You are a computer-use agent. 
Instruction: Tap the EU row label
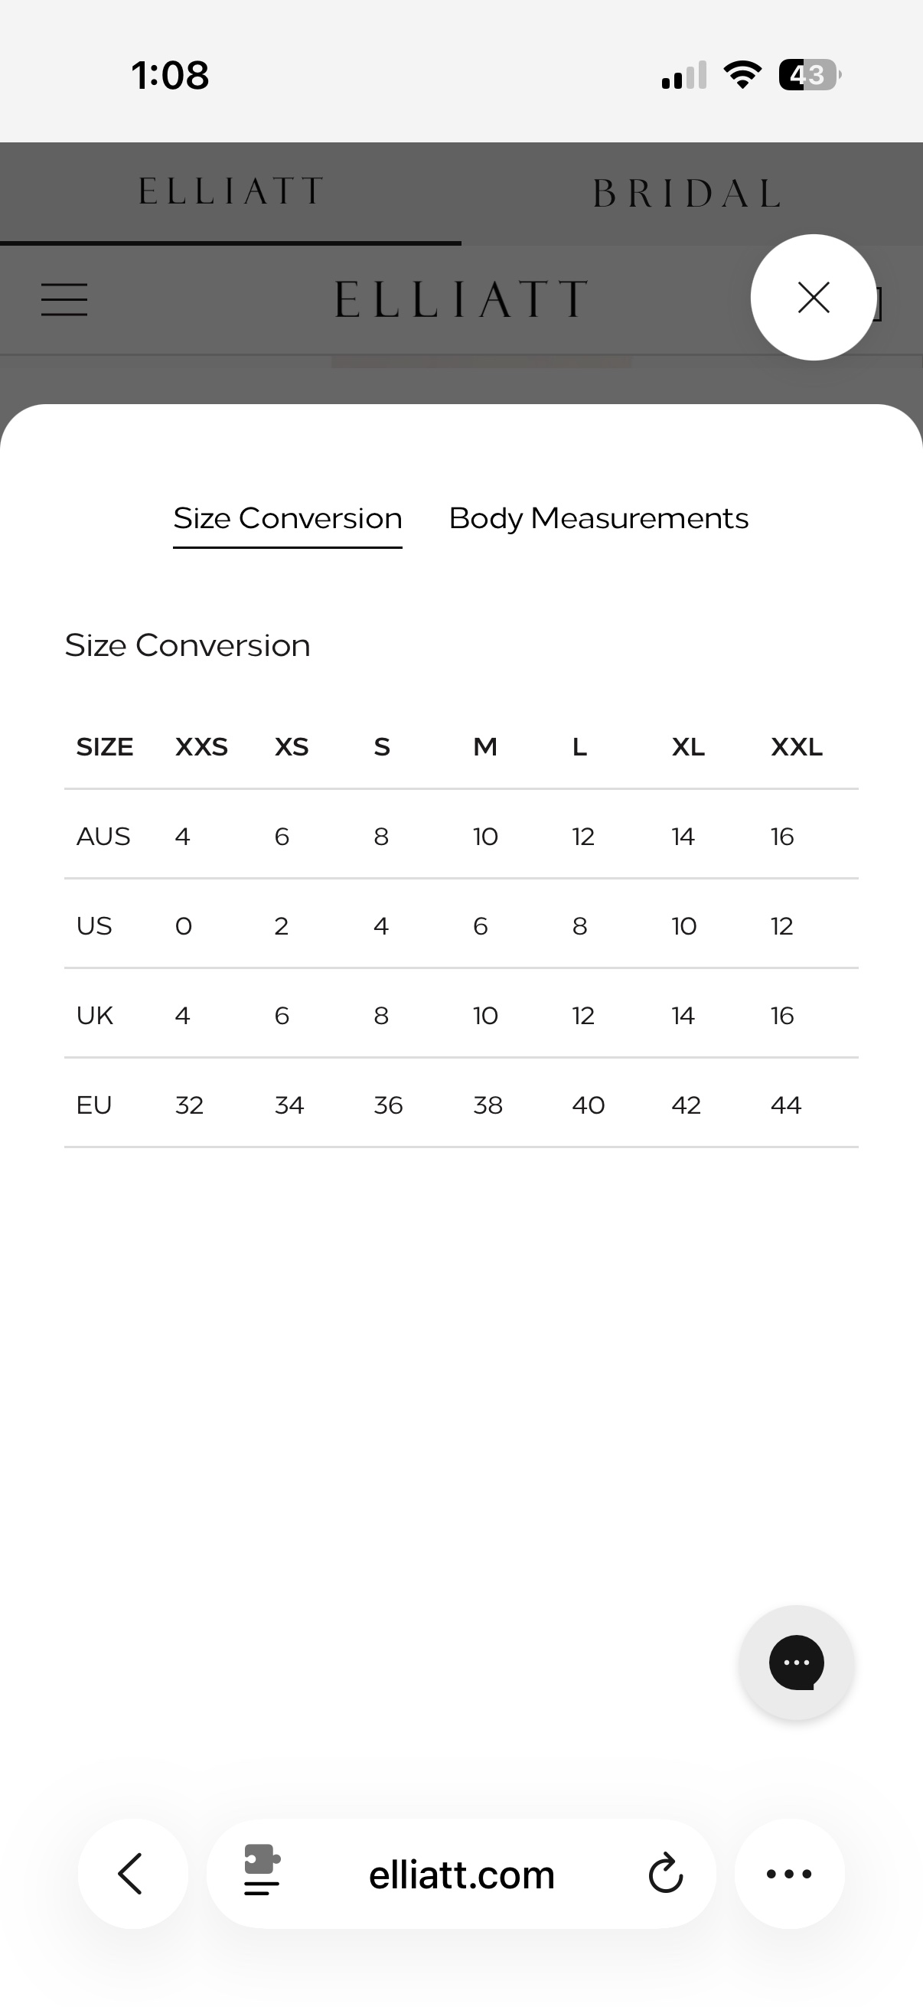coord(93,1105)
